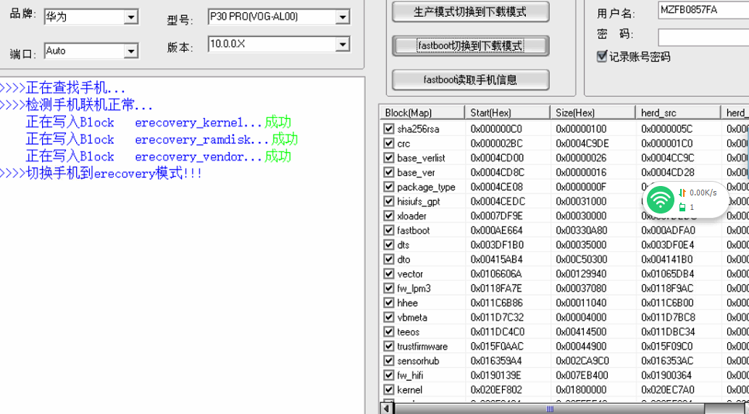749x414 pixels.
Task: Click the table's horizontal scrollbar left arrow
Action: click(386, 409)
